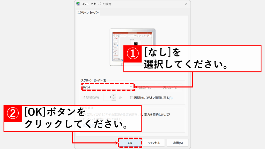Click the 適用(A) button

(178, 143)
